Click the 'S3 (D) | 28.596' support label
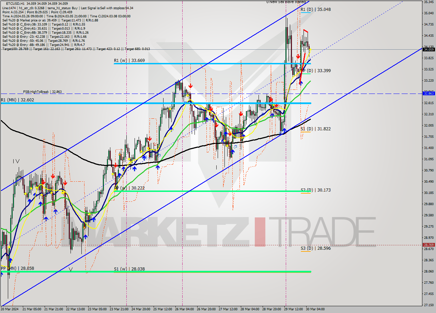Screen dimensions: 436x313 coord(315,248)
